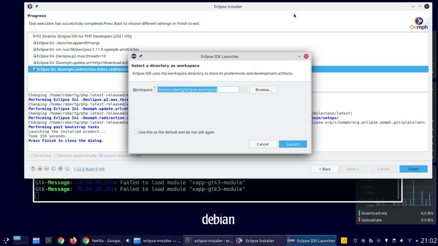
Task: Open the application launcher in the taskbar
Action: point(6,240)
